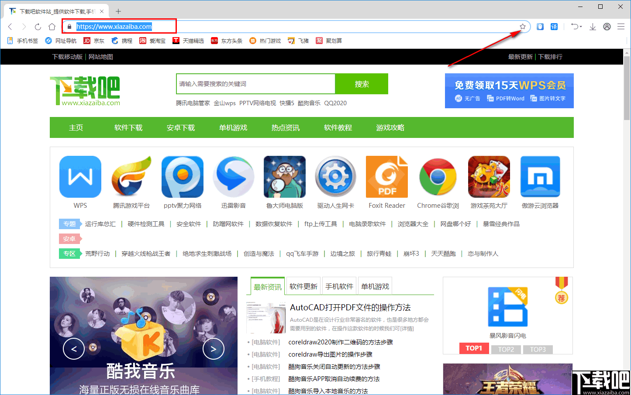Select the TOP3 ranking tab

click(x=538, y=350)
